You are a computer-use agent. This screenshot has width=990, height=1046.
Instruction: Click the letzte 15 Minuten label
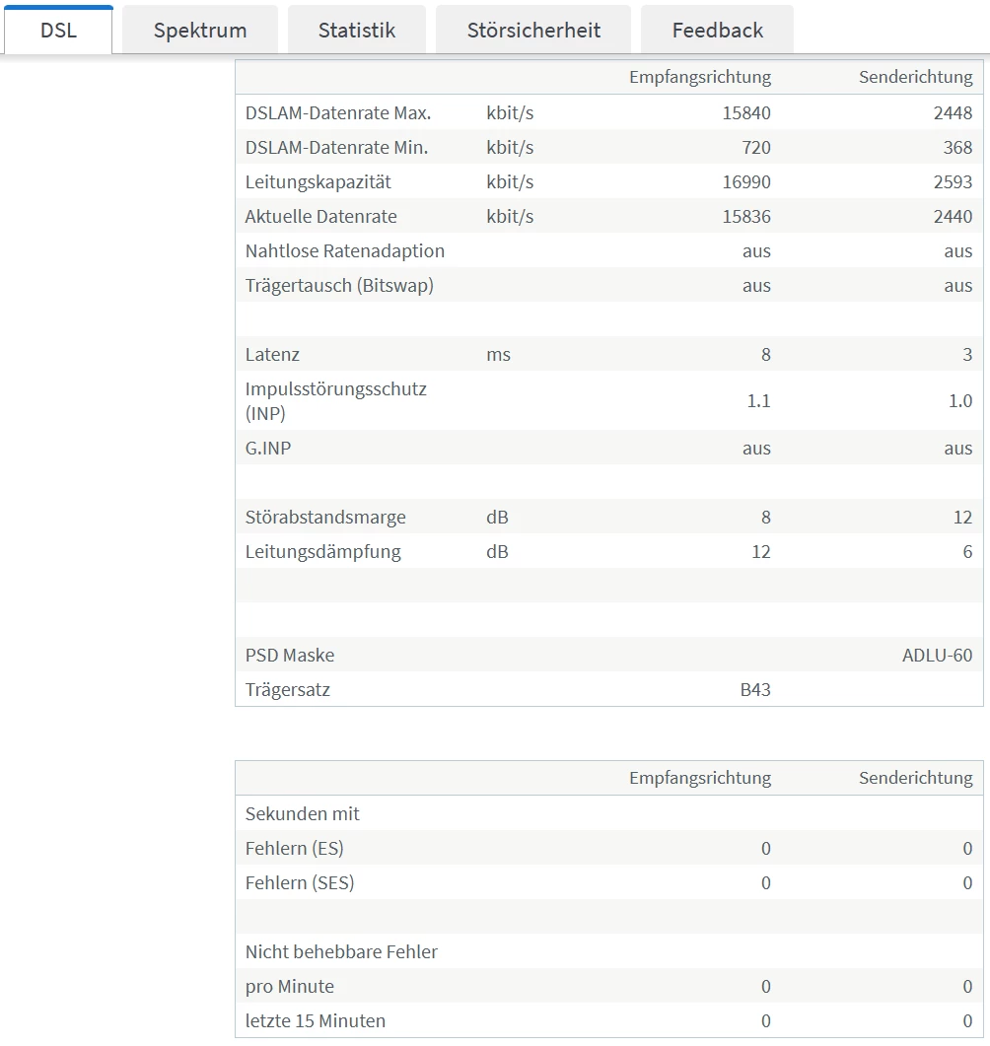pos(316,1021)
